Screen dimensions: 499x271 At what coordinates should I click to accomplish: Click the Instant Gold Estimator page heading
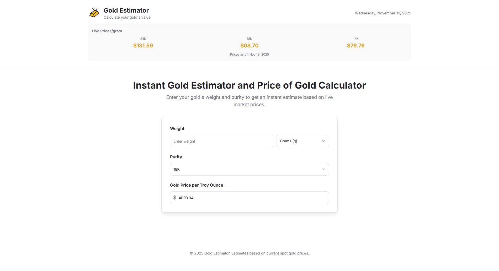(249, 85)
